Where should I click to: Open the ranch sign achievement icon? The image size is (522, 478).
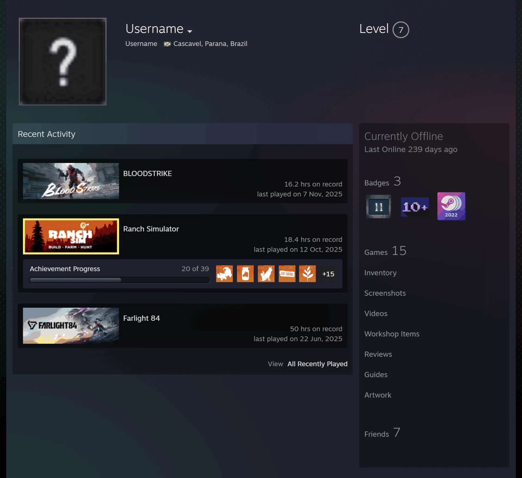tap(287, 274)
